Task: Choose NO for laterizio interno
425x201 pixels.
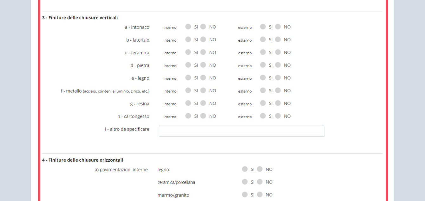Action: (x=203, y=39)
